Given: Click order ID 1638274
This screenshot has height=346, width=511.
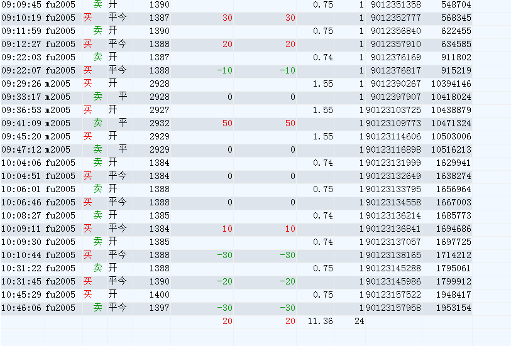Looking at the screenshot, I should [454, 176].
